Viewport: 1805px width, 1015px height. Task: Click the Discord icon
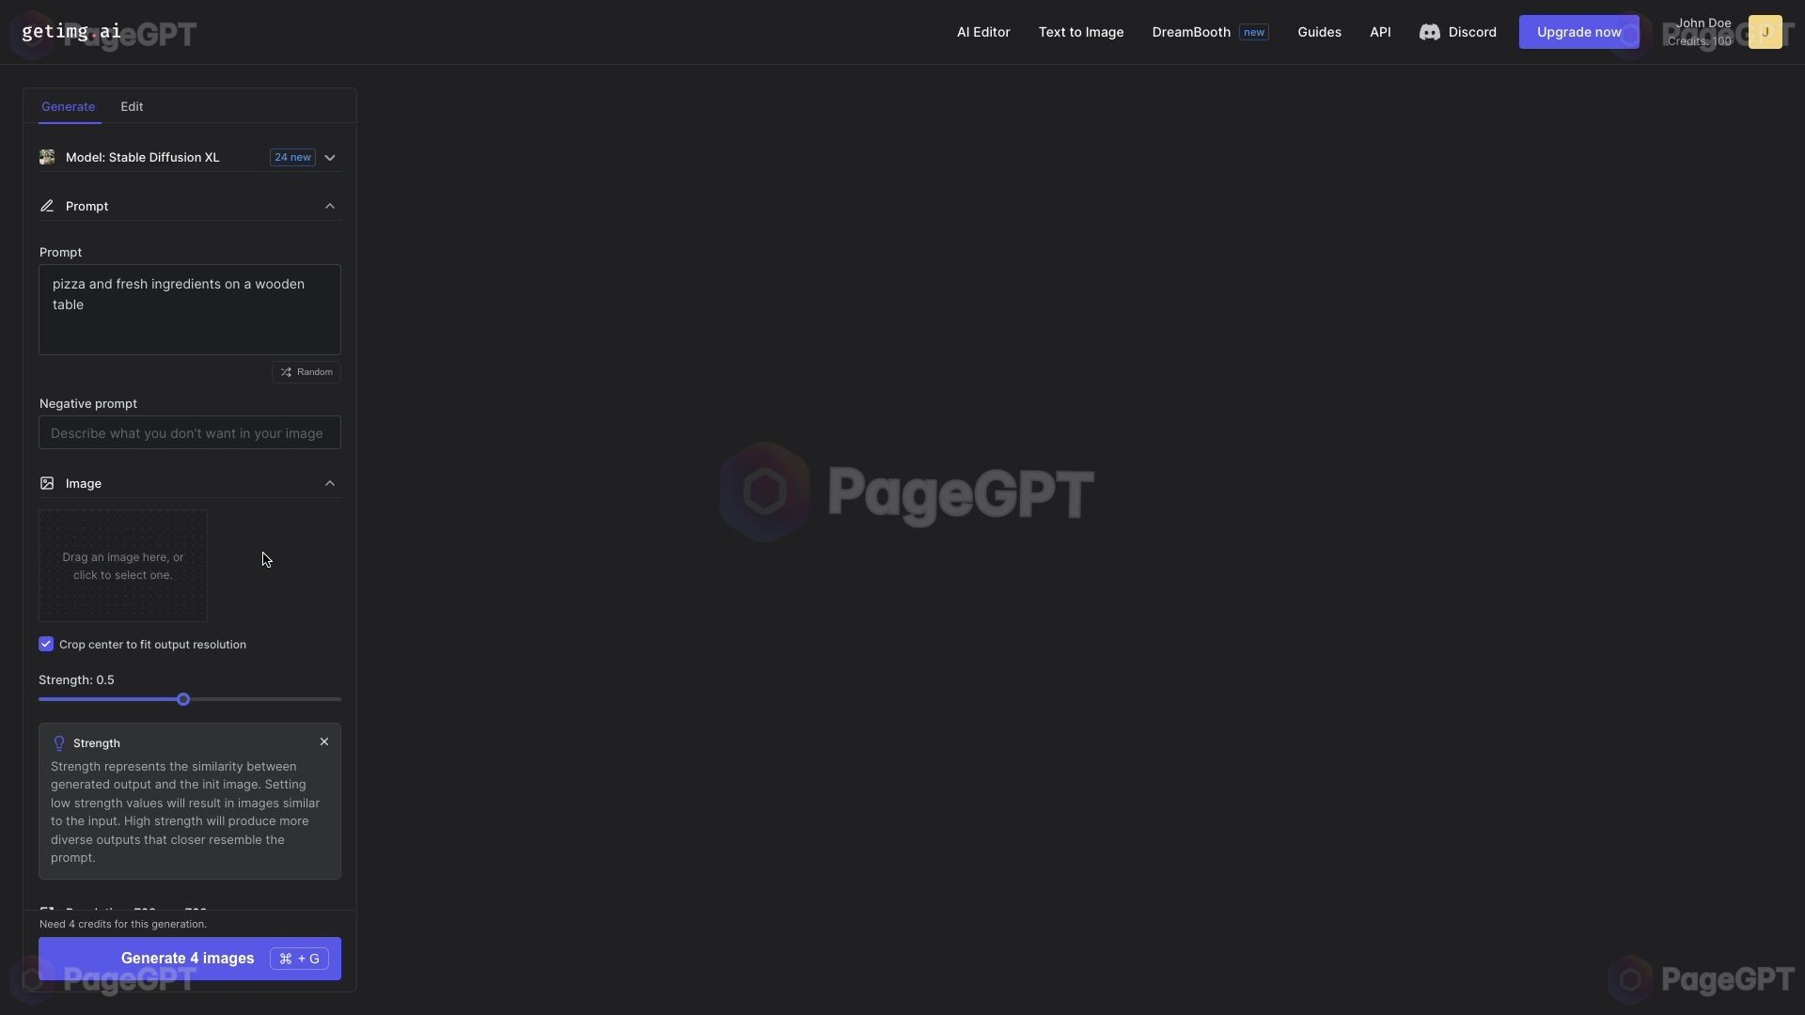(x=1427, y=31)
